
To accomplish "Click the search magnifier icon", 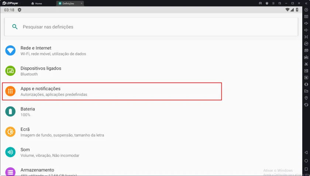I will tap(15, 27).
